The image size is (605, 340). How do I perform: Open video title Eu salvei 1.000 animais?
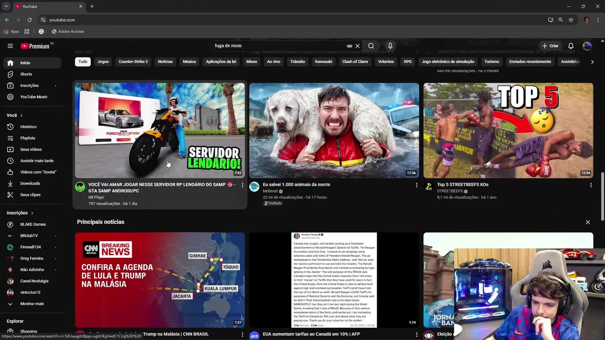point(296,185)
